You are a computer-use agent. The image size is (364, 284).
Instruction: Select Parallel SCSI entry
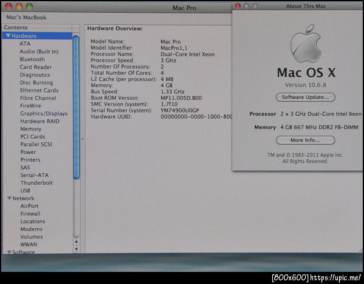pos(36,144)
